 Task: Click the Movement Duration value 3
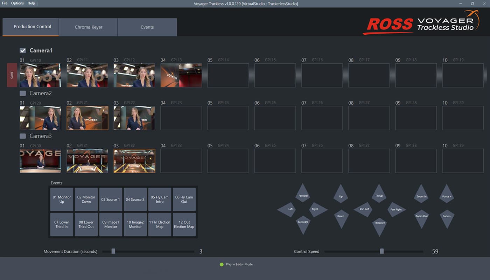(201, 251)
